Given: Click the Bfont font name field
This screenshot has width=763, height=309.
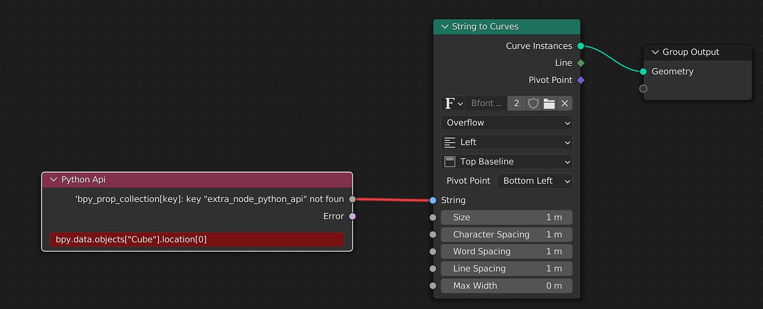Looking at the screenshot, I should pos(487,103).
